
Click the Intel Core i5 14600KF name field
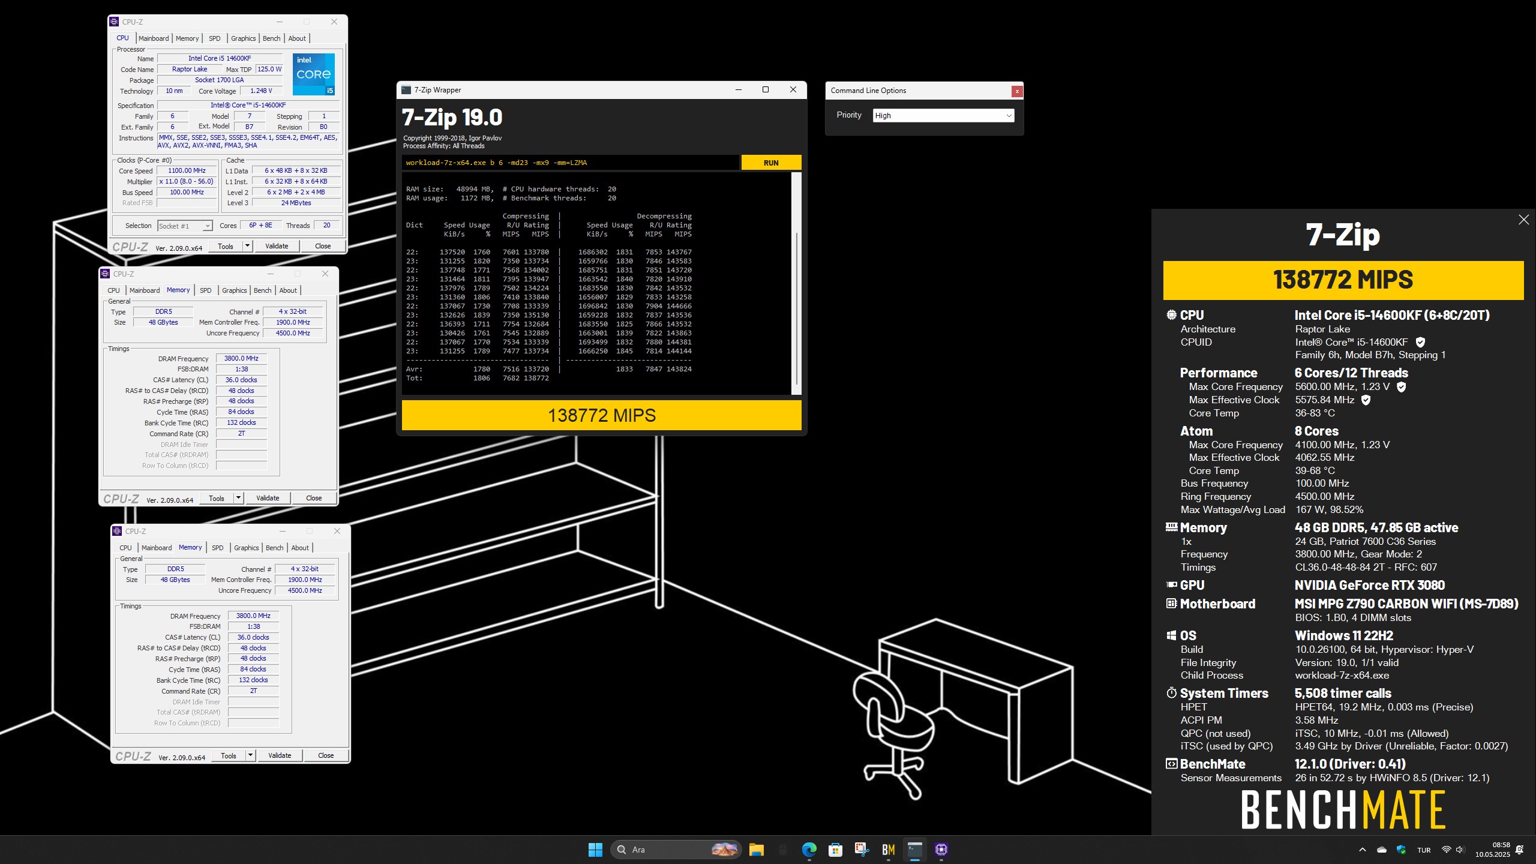coord(220,58)
